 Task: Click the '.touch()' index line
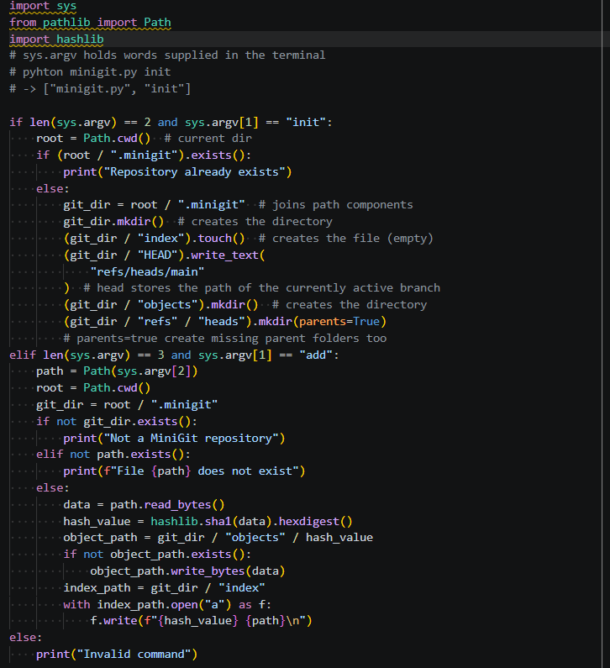pos(155,238)
